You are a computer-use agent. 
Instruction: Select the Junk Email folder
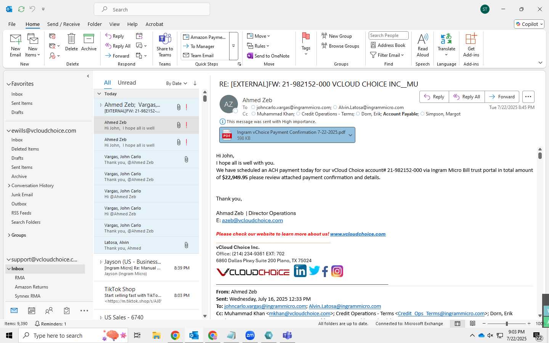[x=22, y=195]
